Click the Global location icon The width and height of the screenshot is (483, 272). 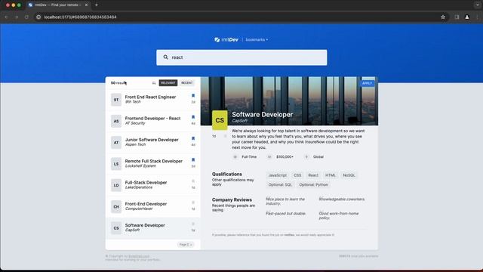click(306, 157)
